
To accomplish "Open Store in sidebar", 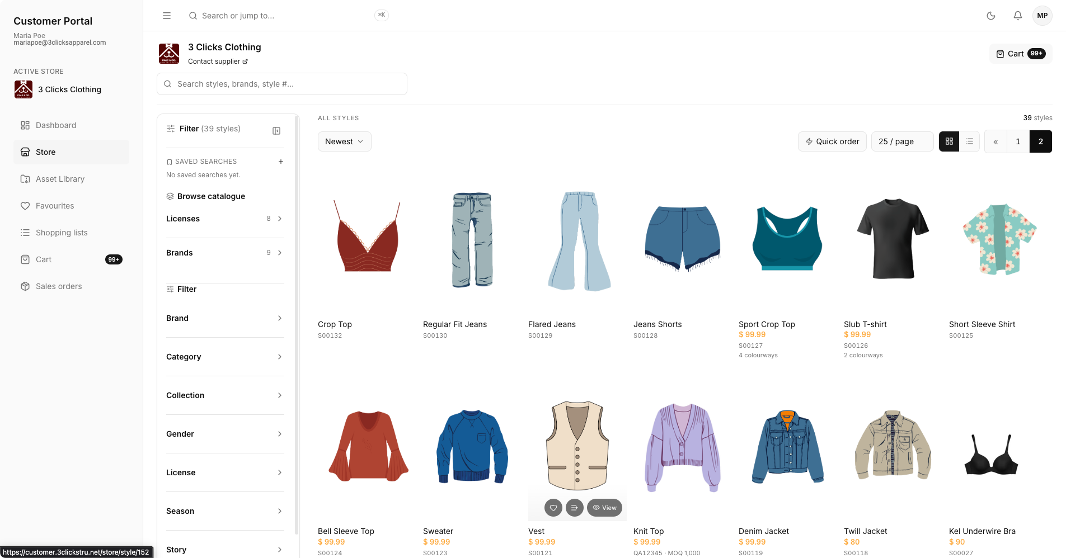I will click(x=71, y=152).
